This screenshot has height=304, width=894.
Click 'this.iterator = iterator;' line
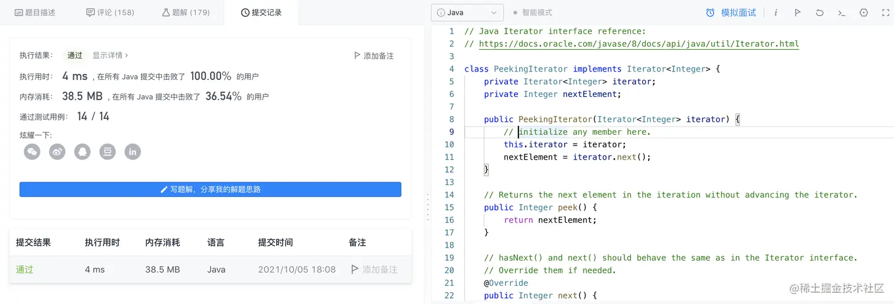[565, 144]
